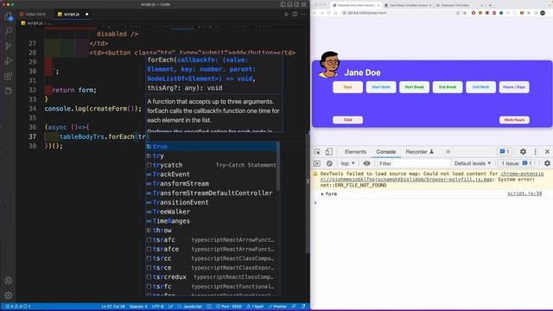This screenshot has width=553, height=311.
Task: Click the Days button on timesheet
Action: coord(347,87)
